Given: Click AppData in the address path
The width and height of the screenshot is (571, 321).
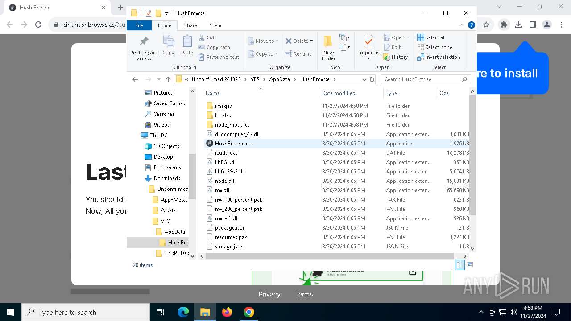Looking at the screenshot, I should 279,79.
